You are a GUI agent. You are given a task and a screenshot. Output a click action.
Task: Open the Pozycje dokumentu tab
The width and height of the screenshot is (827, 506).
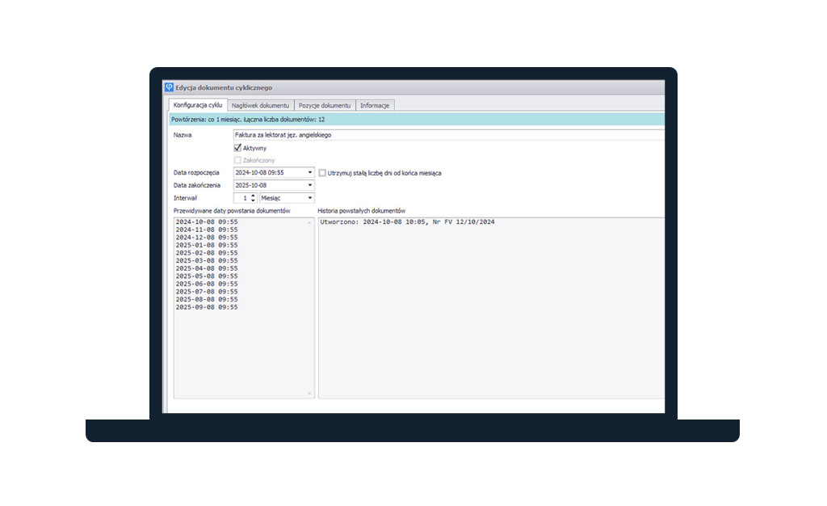coord(325,105)
